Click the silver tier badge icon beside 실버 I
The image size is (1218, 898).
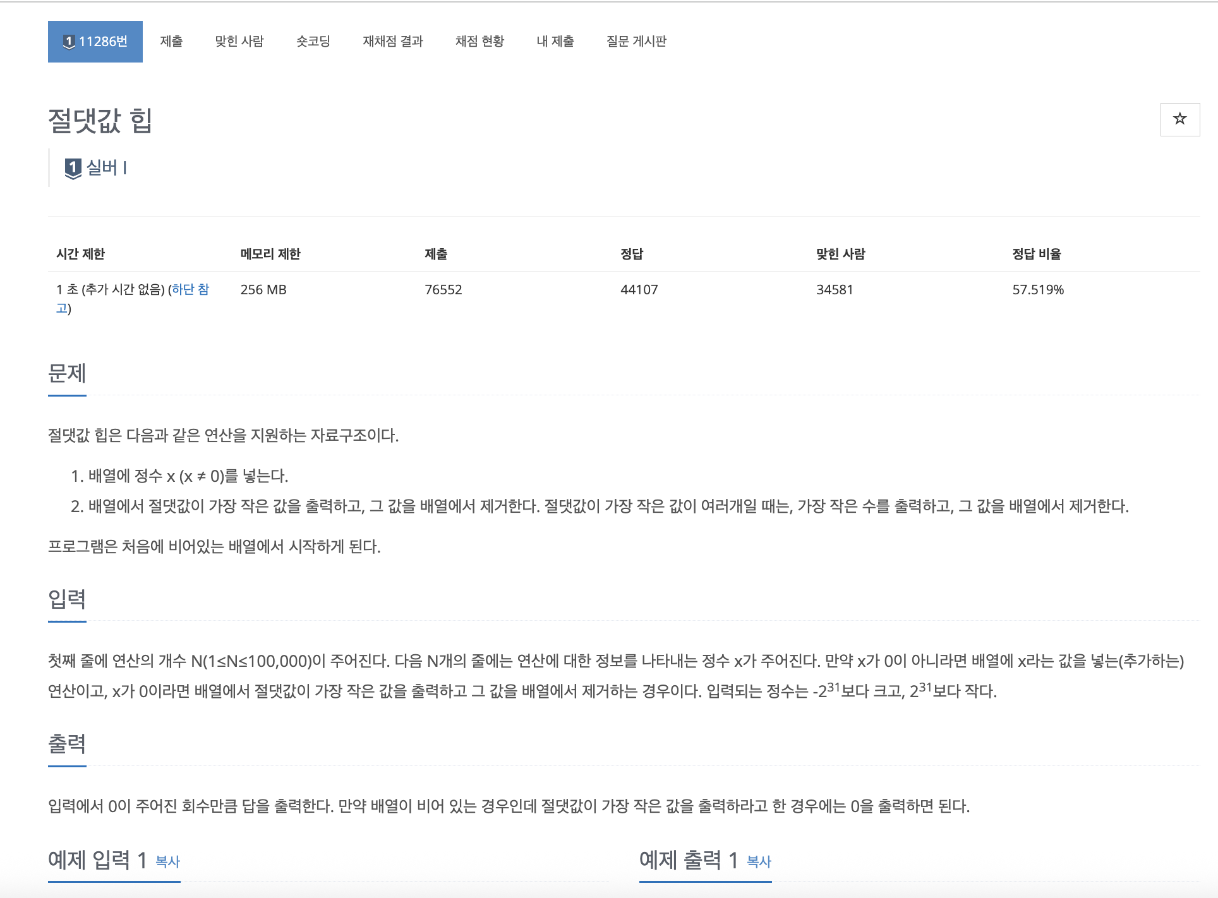coord(73,169)
